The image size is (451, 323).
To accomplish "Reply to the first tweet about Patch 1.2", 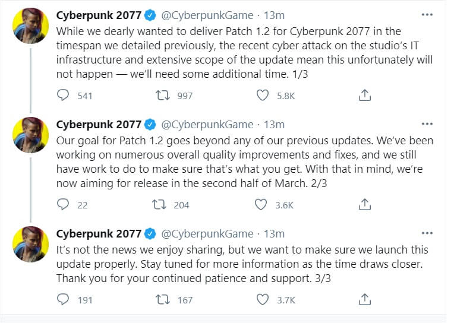I will coord(63,95).
